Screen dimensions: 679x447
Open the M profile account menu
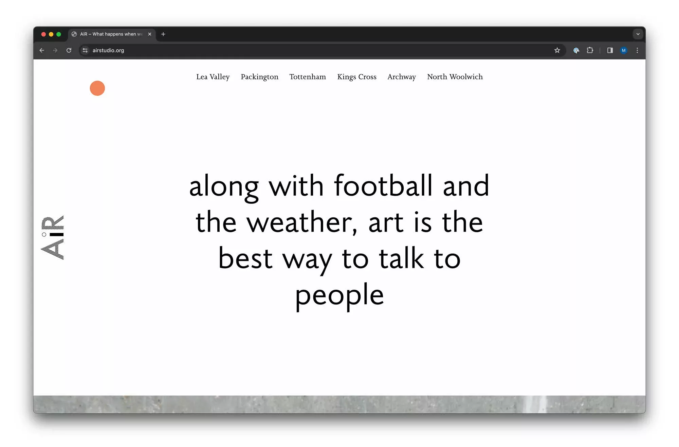pos(624,50)
